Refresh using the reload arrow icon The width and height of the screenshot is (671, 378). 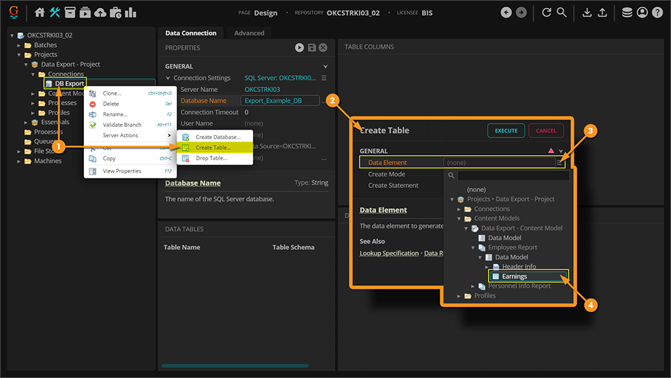tap(546, 12)
